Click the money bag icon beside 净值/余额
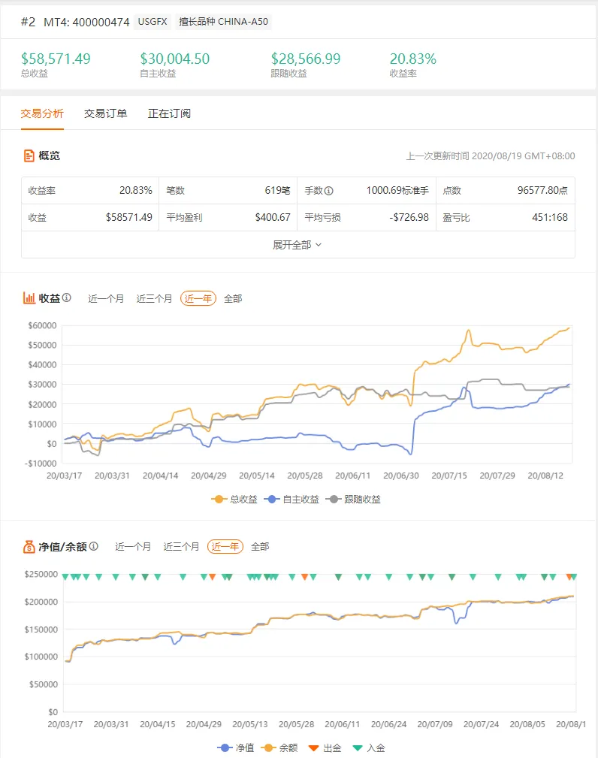598x758 pixels. pyautogui.click(x=29, y=547)
